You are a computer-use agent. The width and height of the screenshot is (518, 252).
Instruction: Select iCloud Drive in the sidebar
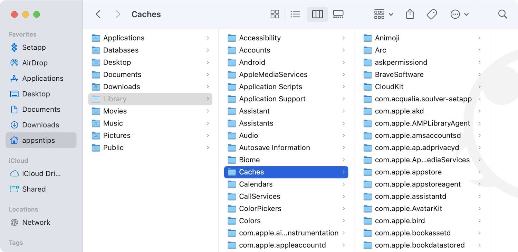(41, 173)
